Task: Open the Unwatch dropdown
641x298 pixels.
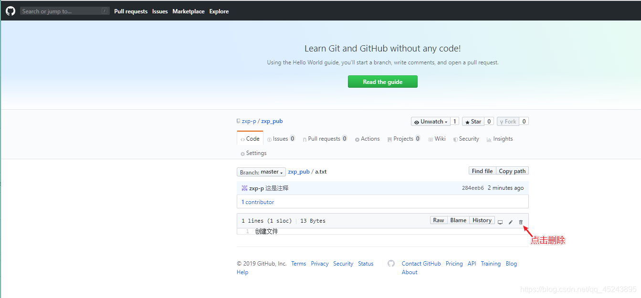Action: click(431, 122)
